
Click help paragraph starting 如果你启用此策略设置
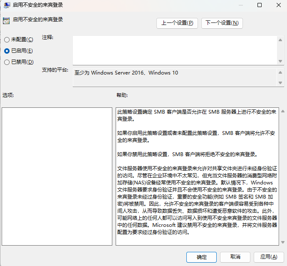pyautogui.click(x=196, y=137)
